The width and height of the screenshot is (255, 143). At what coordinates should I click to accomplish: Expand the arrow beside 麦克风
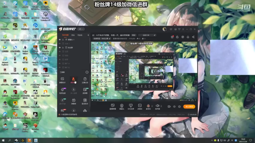click(x=152, y=106)
